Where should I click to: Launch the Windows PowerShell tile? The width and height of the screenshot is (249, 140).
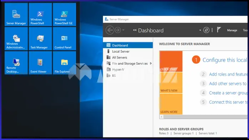(40, 14)
